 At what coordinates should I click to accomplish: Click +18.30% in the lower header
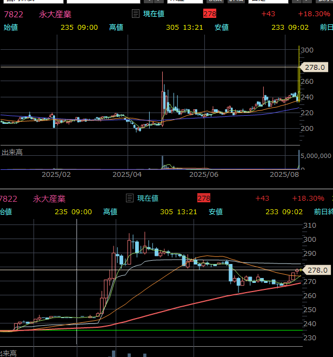(308, 199)
